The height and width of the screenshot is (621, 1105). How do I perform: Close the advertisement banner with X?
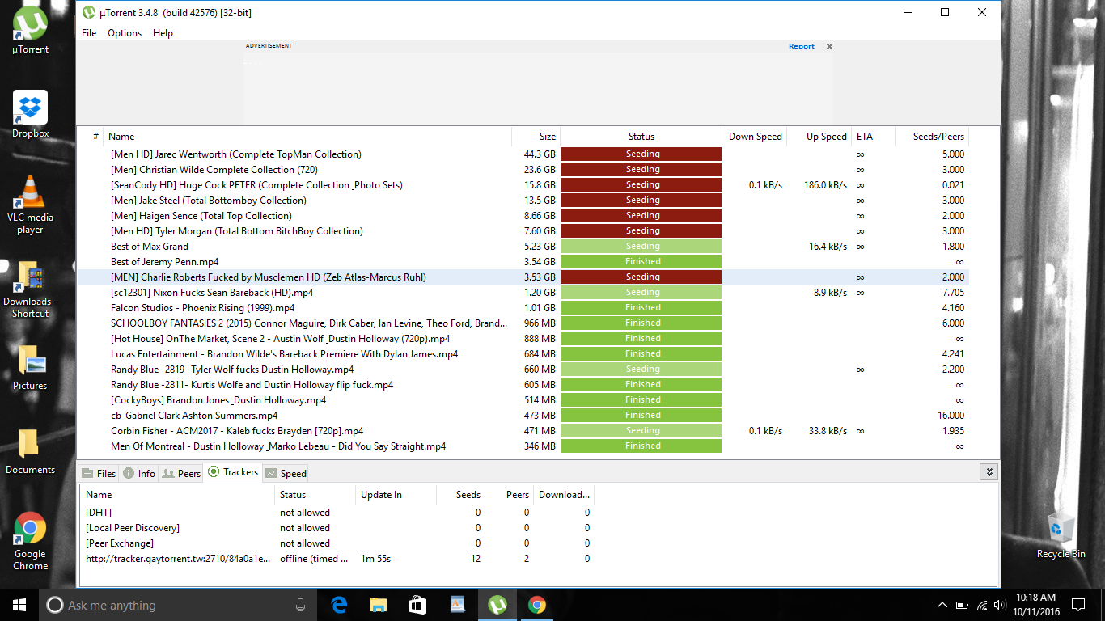point(829,47)
